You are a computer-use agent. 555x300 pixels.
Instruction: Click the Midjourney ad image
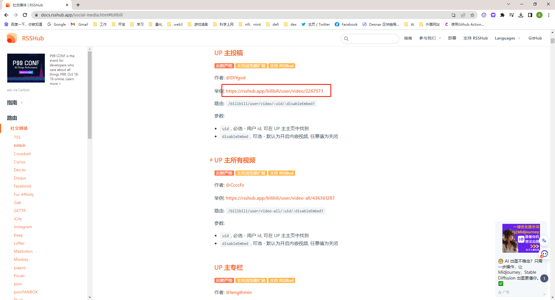521,238
